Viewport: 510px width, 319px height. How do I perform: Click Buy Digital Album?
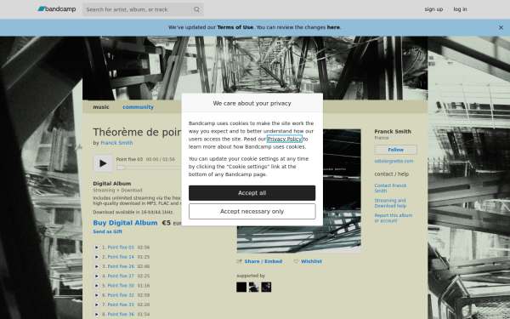125,223
